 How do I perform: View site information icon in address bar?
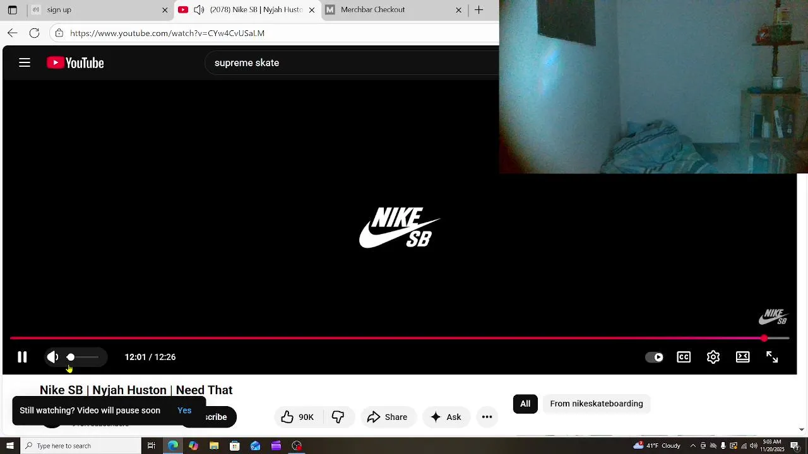coord(59,33)
